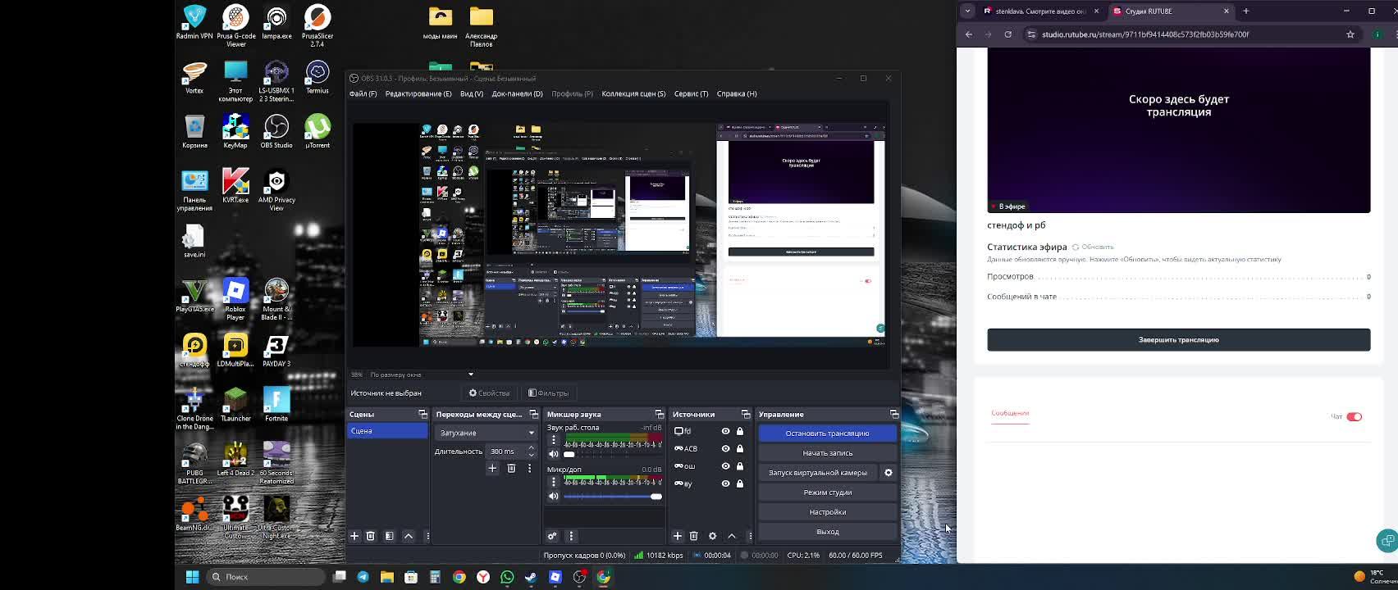Open scene filters icon in Сцены panel
The width and height of the screenshot is (1398, 590).
click(390, 536)
